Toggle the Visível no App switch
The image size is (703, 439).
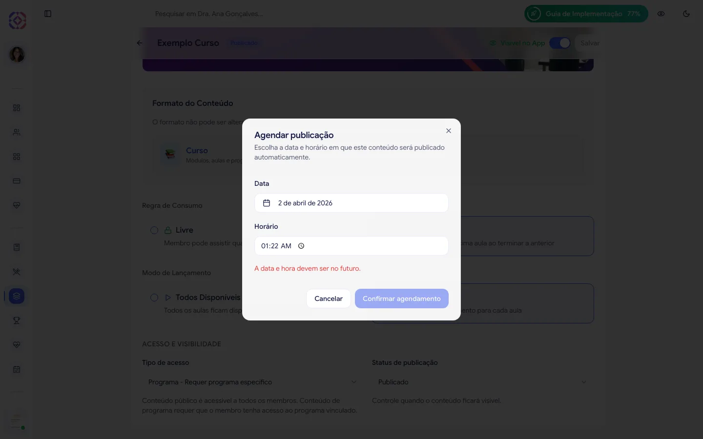tap(560, 43)
